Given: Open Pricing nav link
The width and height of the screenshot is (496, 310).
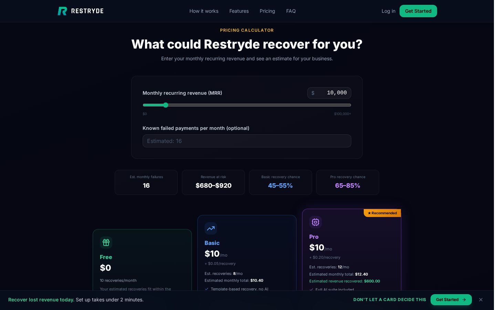Looking at the screenshot, I should [x=267, y=11].
